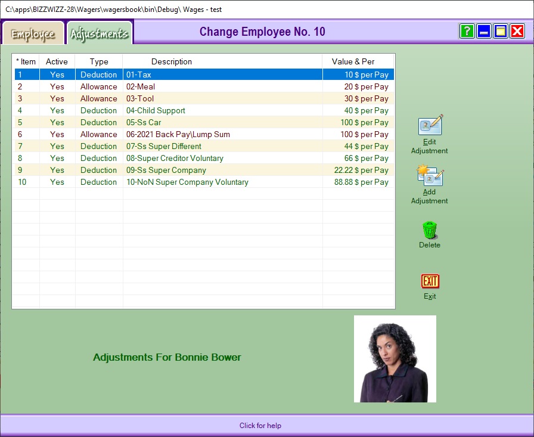Screen dimensions: 534x437
Task: Switch to the Adjustments tab
Action: (x=99, y=33)
